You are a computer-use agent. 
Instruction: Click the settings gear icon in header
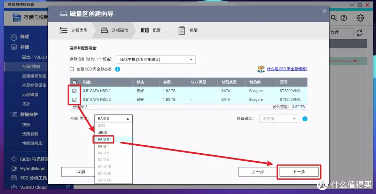point(360,18)
